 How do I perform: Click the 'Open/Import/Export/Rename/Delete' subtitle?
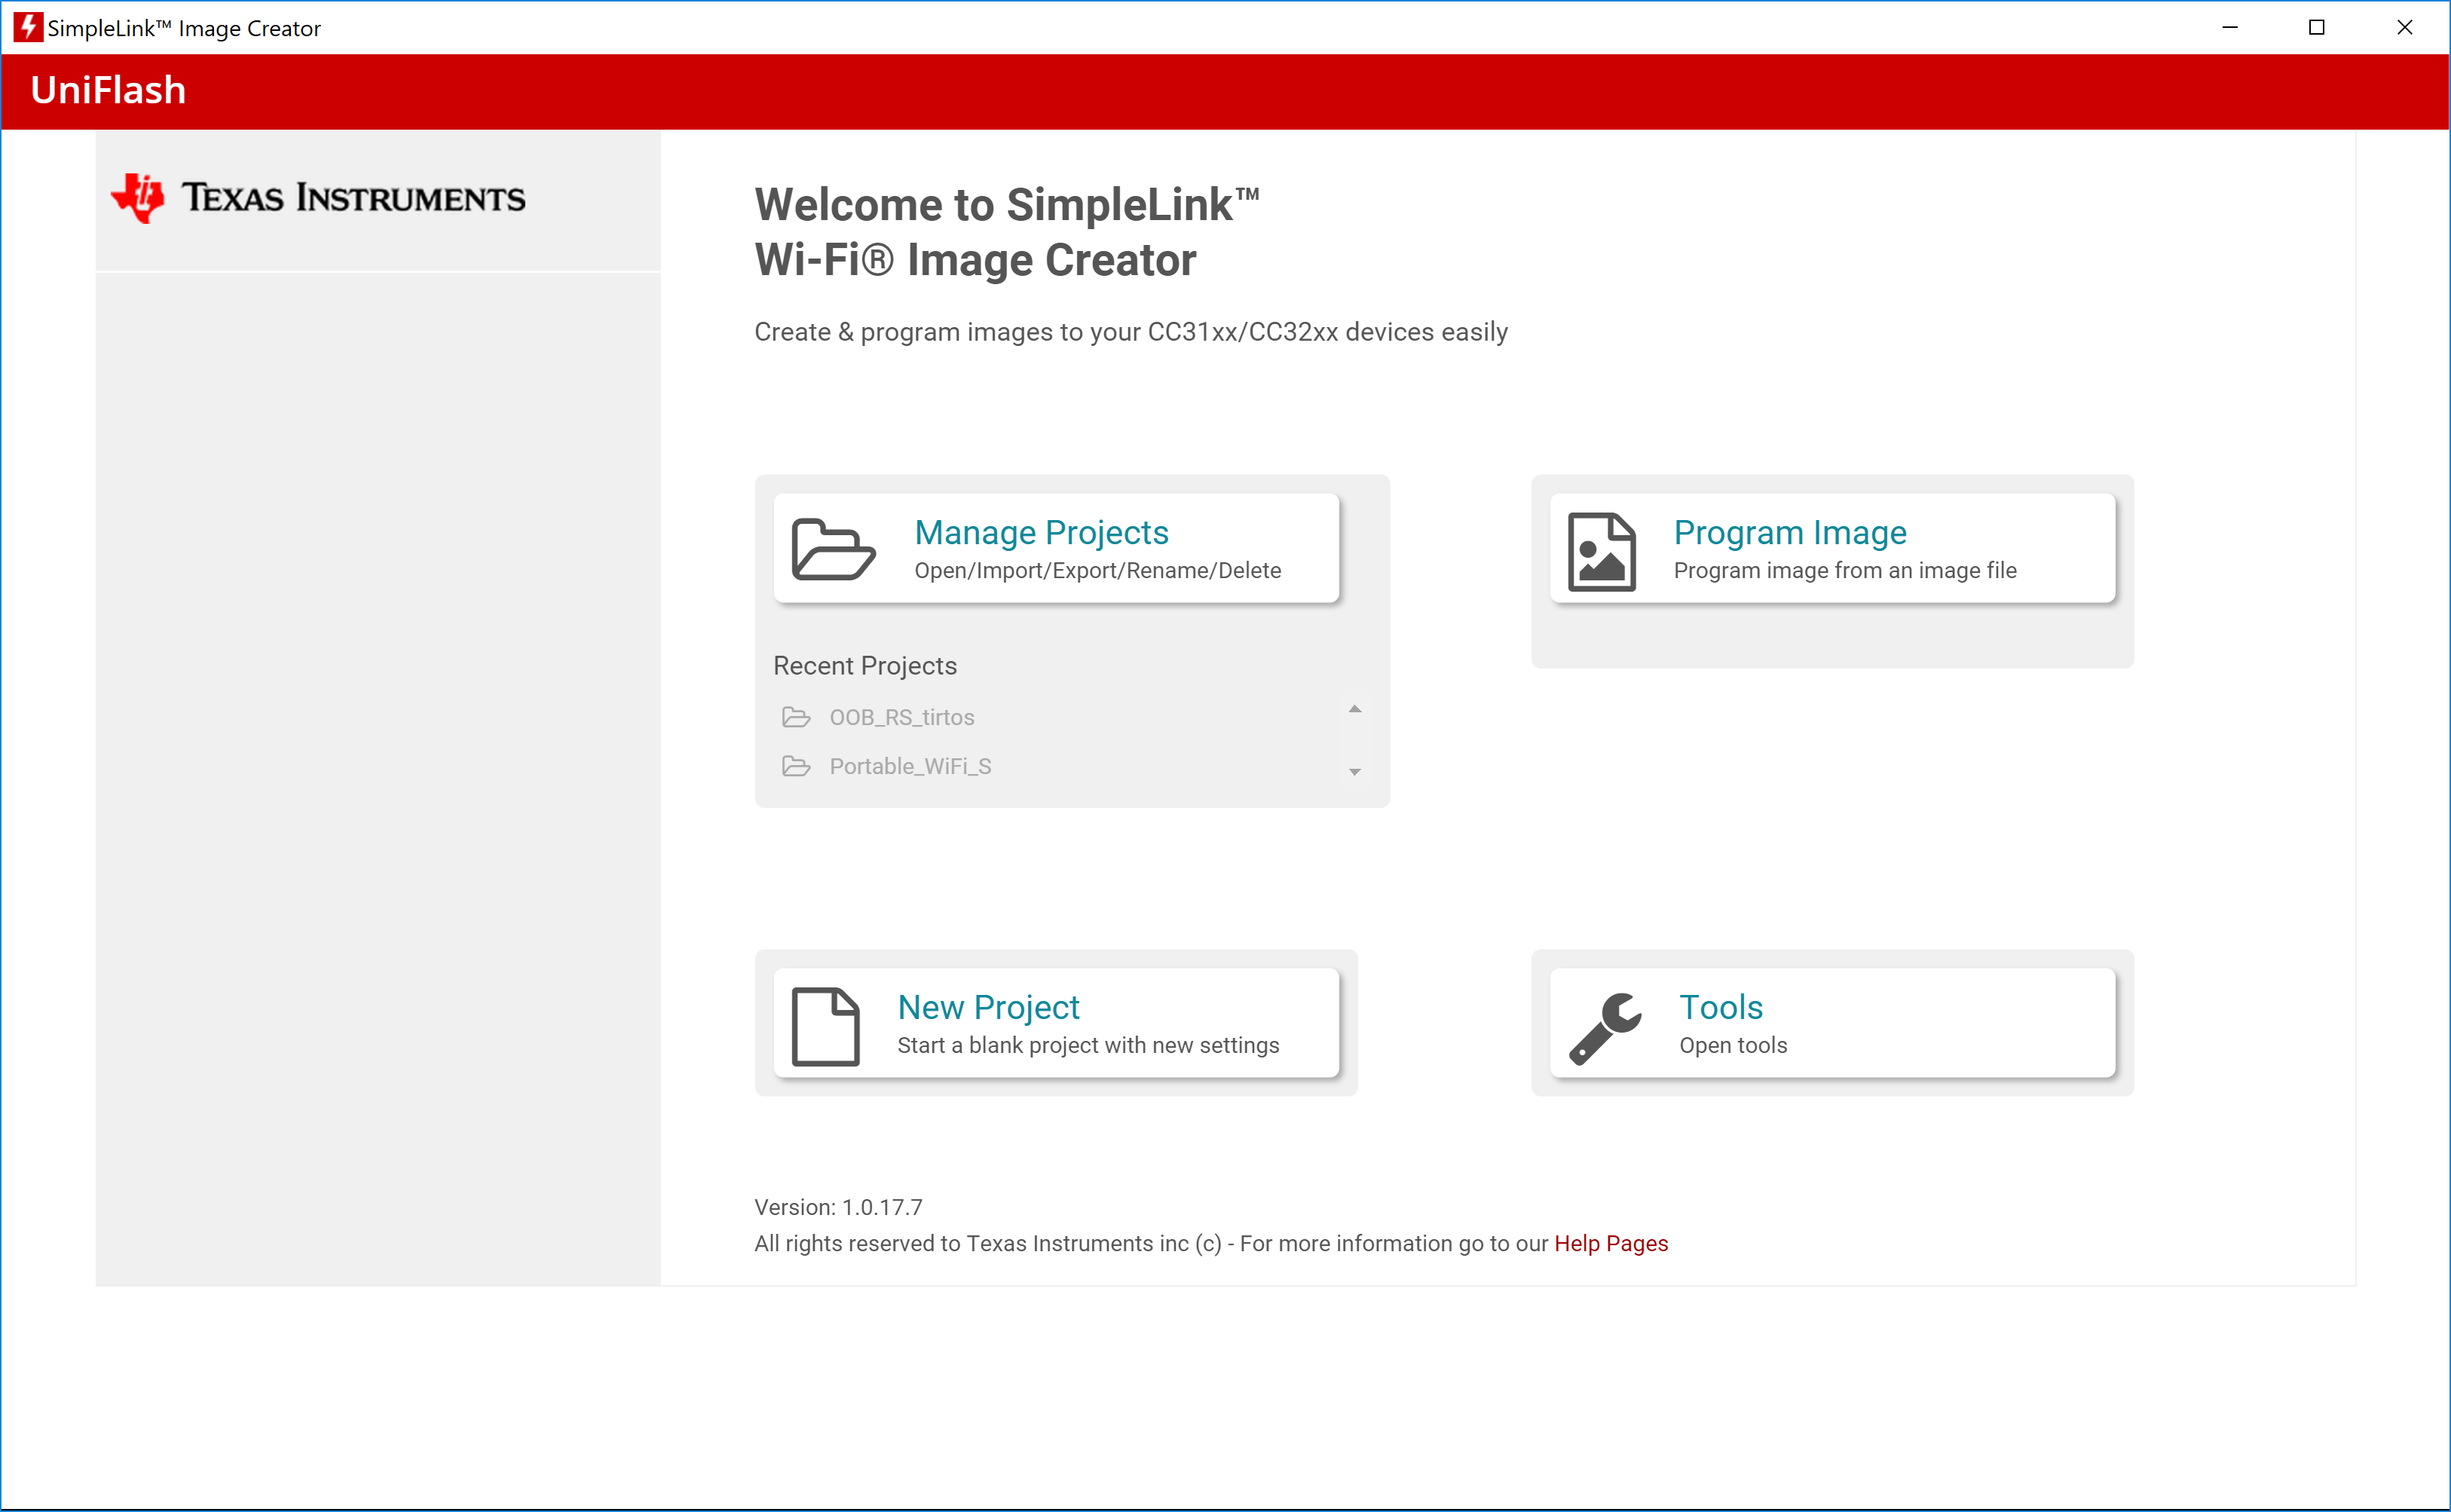coord(1097,570)
